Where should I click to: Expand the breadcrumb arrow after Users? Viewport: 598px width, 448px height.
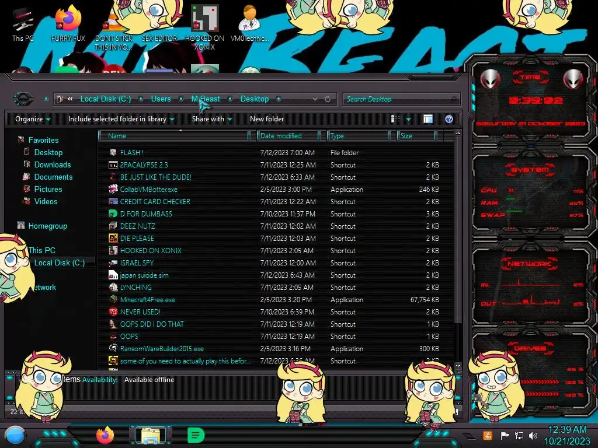click(181, 99)
